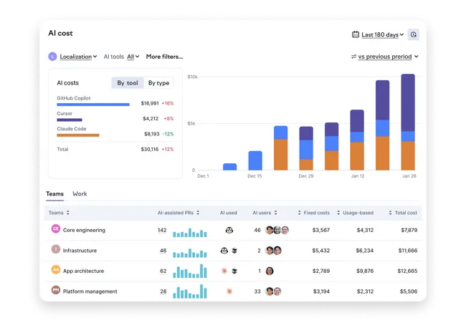Click the swap arrows icon beside vs previous period
466x323 pixels.
pos(353,57)
